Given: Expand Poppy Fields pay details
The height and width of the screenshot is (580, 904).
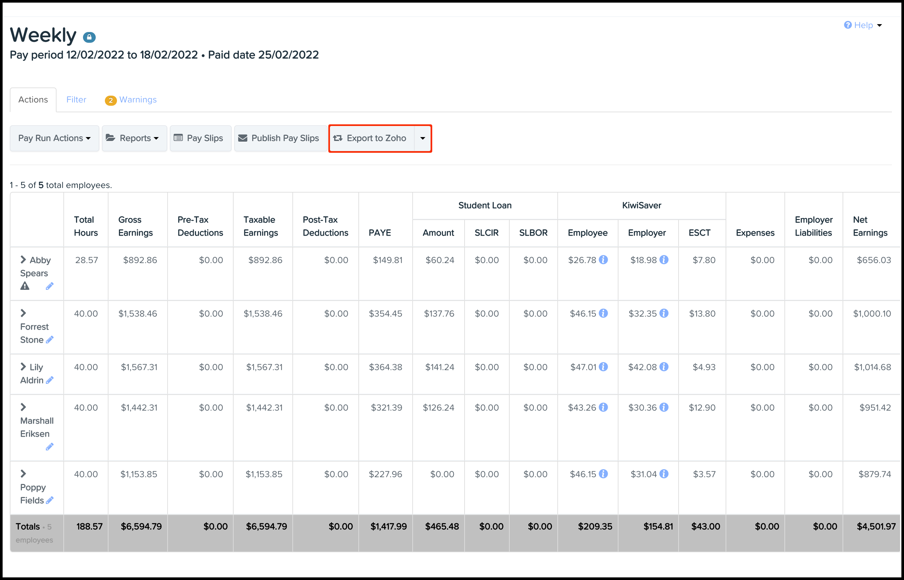Looking at the screenshot, I should click(24, 474).
